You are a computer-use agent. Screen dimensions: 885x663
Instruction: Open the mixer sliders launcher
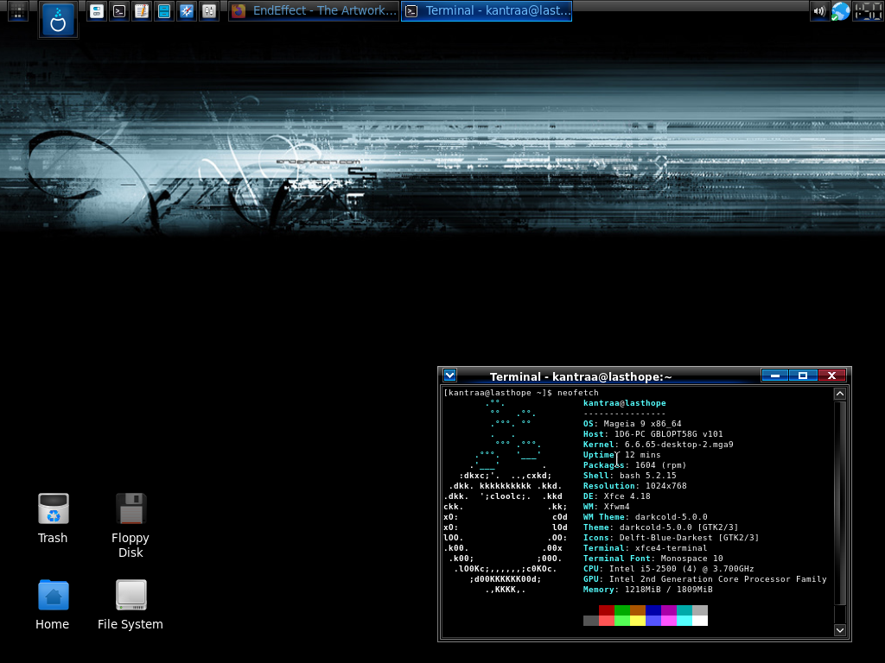pos(209,10)
